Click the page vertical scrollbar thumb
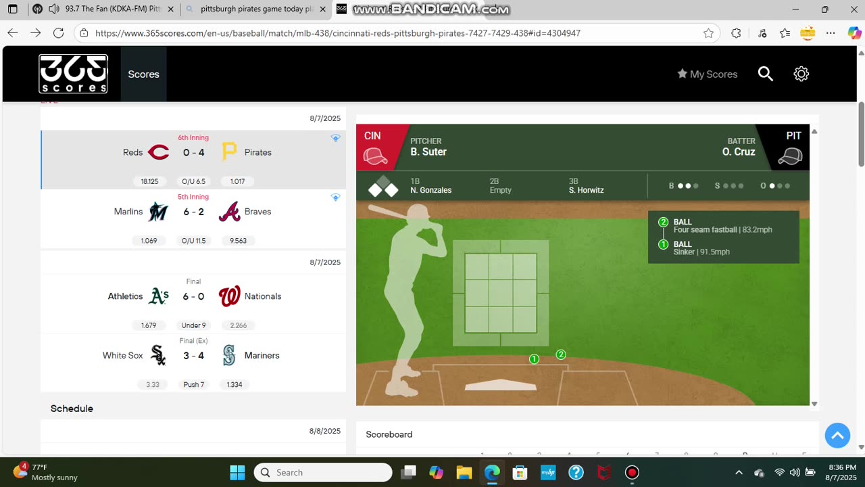 pos(861,134)
